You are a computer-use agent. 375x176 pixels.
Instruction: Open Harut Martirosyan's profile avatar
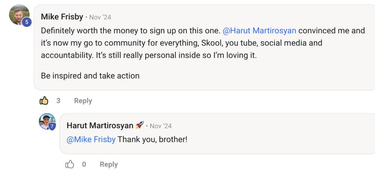tap(47, 121)
